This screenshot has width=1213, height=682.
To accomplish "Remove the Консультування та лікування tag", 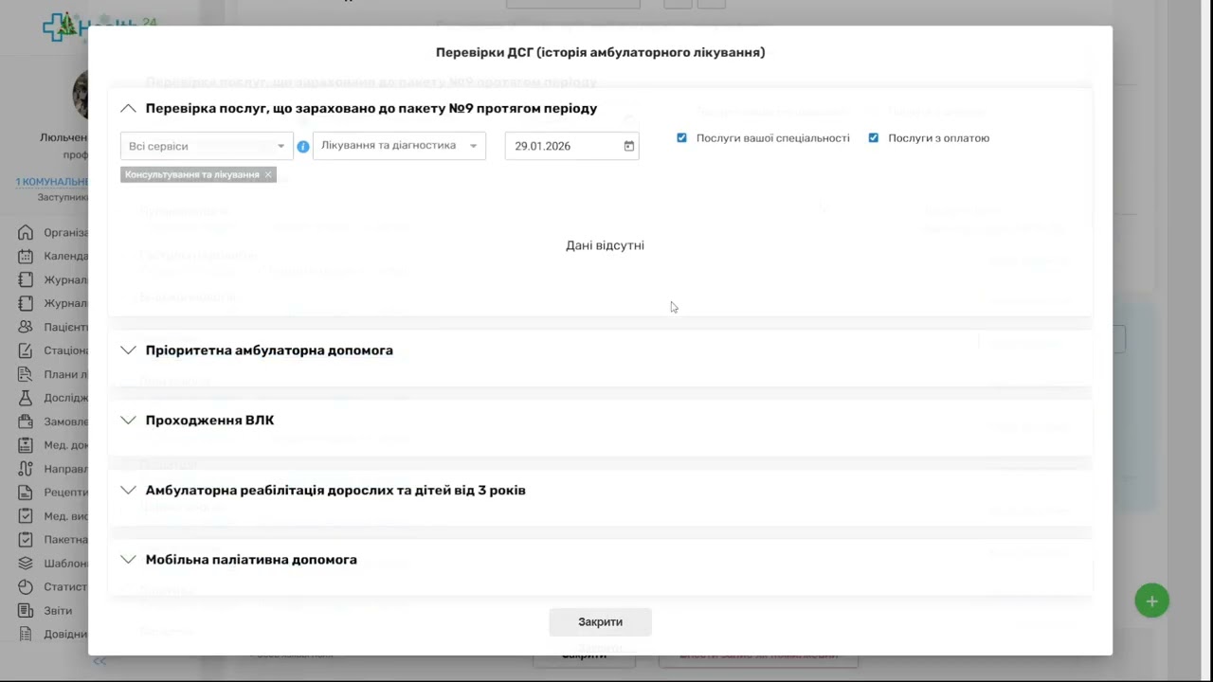I will coord(268,174).
